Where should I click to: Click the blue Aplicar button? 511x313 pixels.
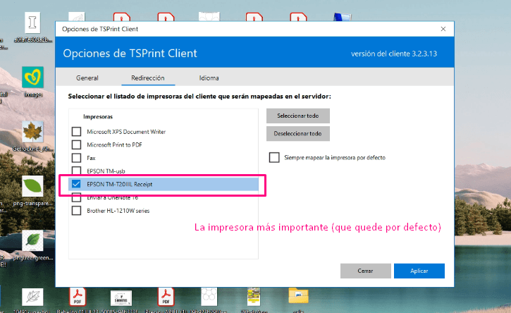point(419,271)
